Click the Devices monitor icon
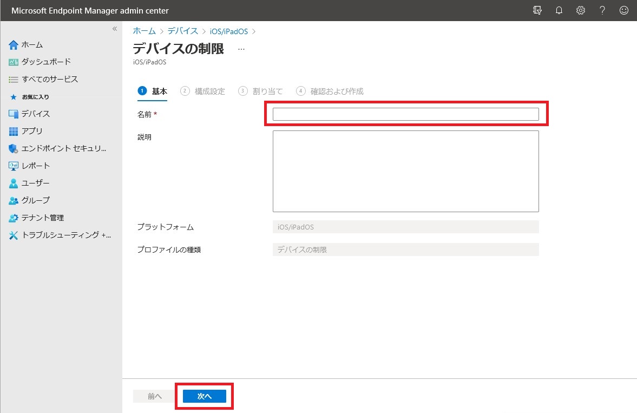The height and width of the screenshot is (413, 637). (14, 114)
